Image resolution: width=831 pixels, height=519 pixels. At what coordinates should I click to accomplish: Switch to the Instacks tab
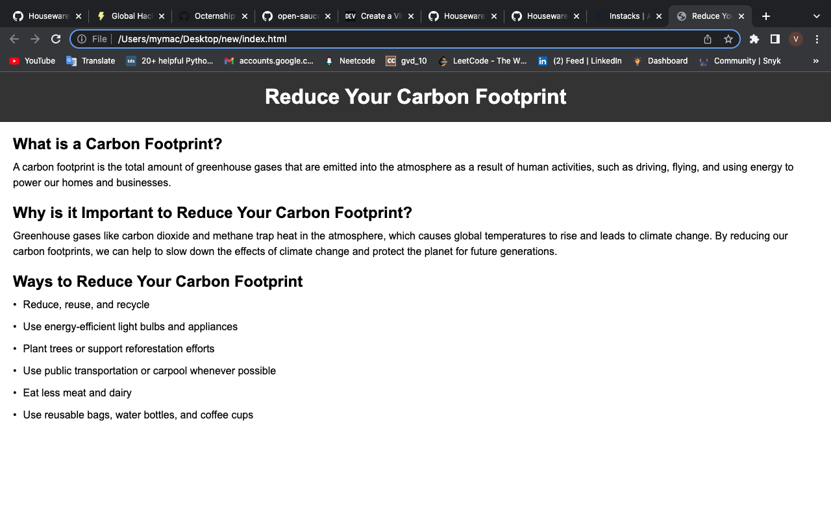[x=626, y=16]
